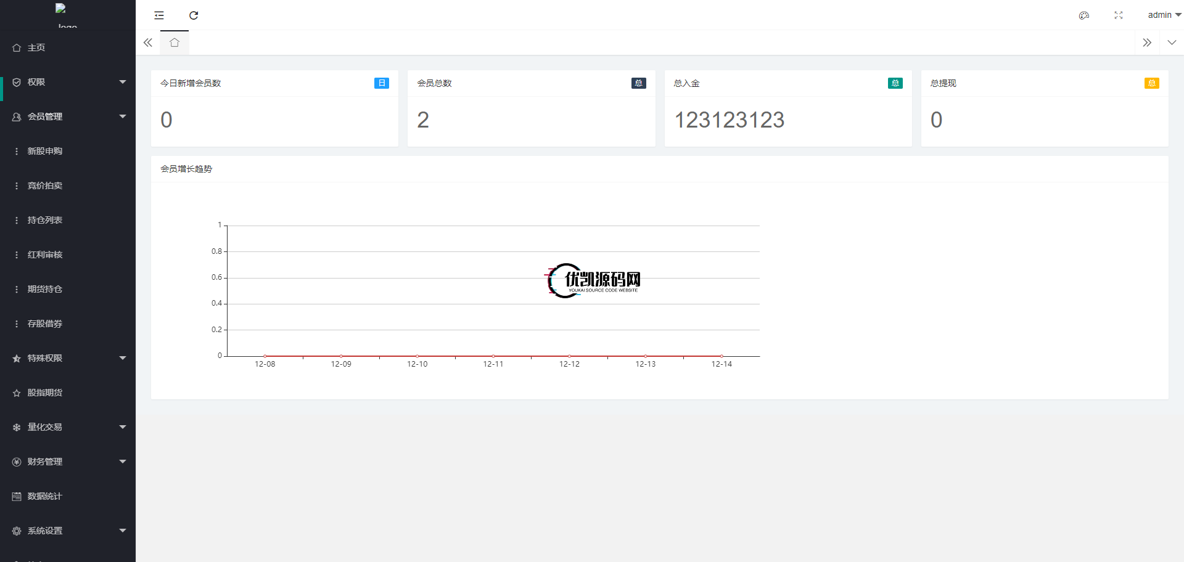
Task: Open the theme palette icon
Action: point(1083,15)
